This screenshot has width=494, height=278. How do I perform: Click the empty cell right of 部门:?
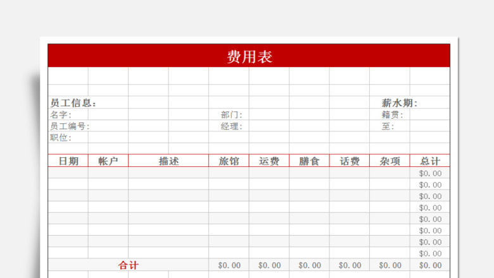(269, 114)
